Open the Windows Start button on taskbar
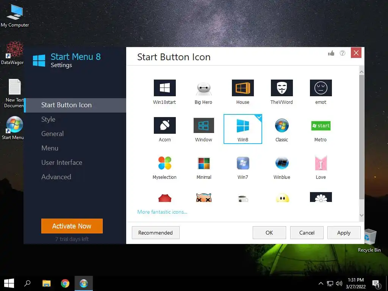Screen dimensions: 388x291 9,283
